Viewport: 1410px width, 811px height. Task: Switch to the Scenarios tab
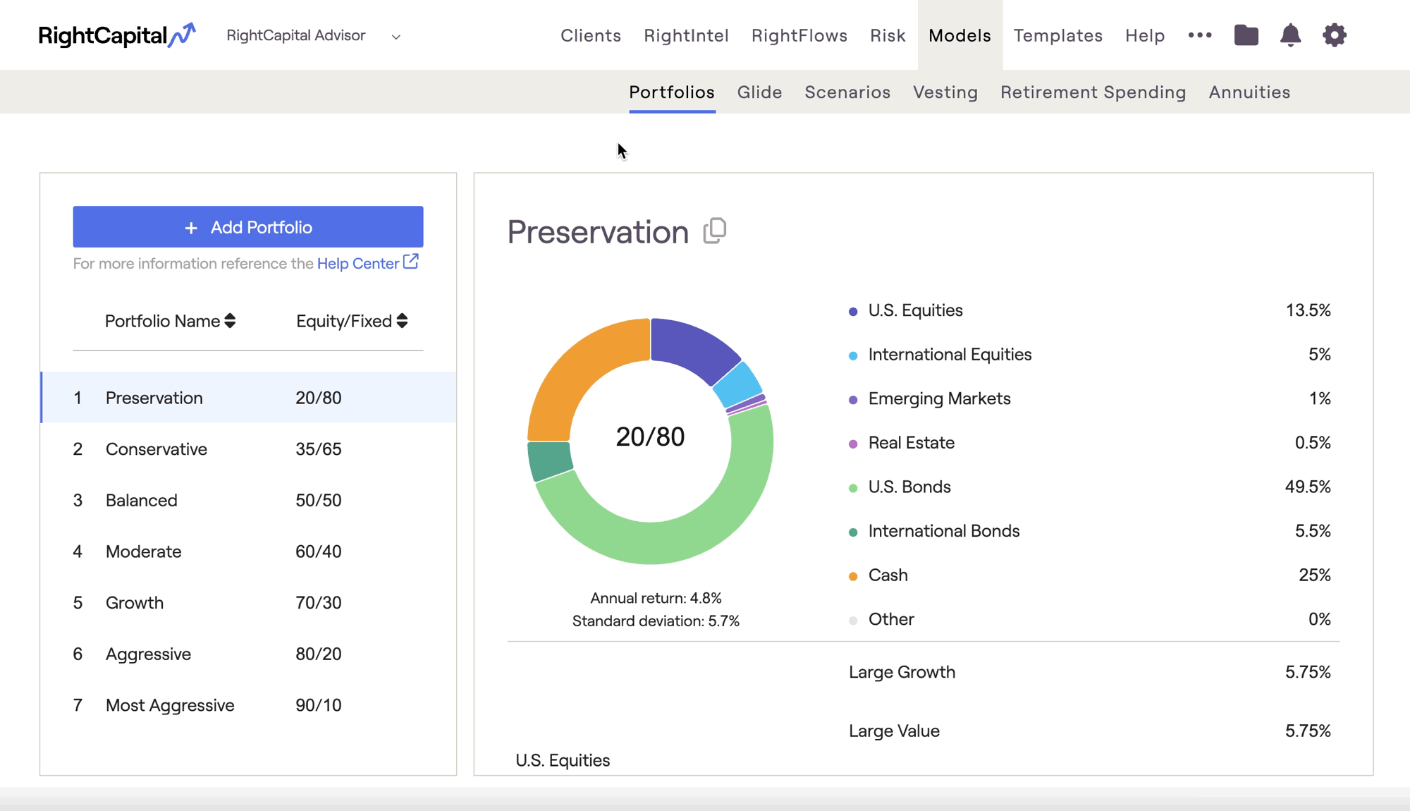coord(847,92)
